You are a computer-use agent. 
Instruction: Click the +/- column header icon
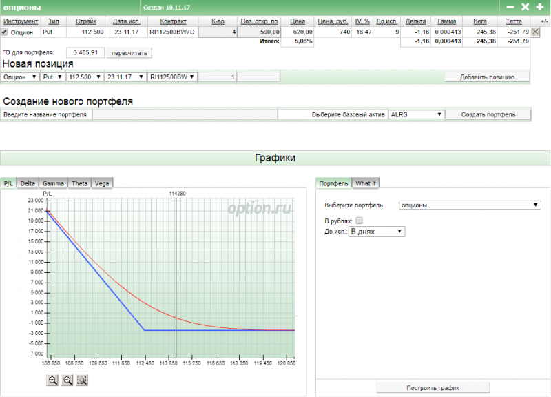pos(544,21)
